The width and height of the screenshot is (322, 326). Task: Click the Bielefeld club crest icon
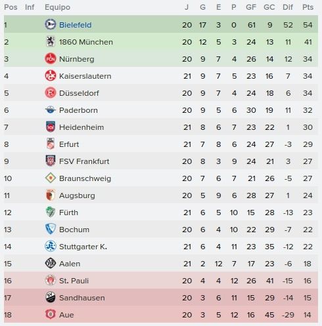click(x=51, y=24)
